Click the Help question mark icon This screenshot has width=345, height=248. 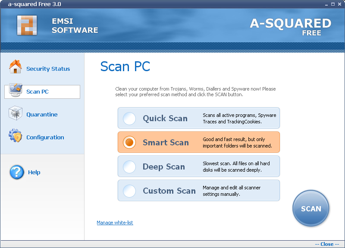click(x=17, y=172)
